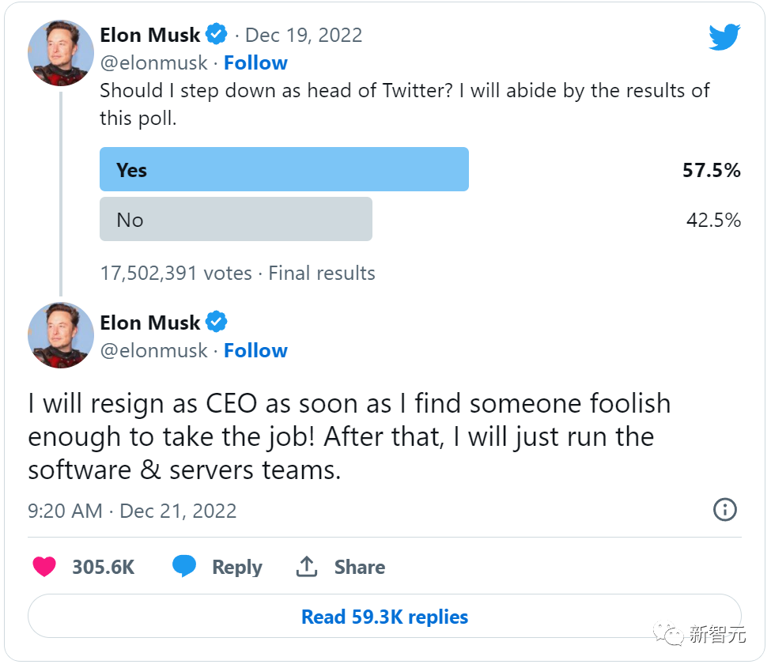Follow @elonmusk from the resignation tweet

[x=255, y=351]
